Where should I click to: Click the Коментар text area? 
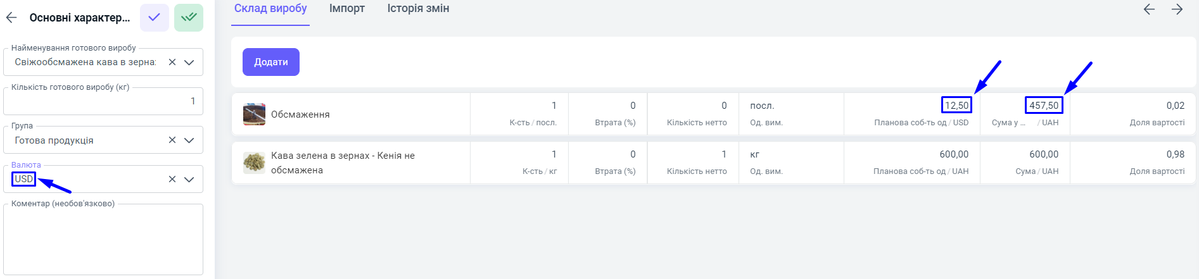coord(103,240)
